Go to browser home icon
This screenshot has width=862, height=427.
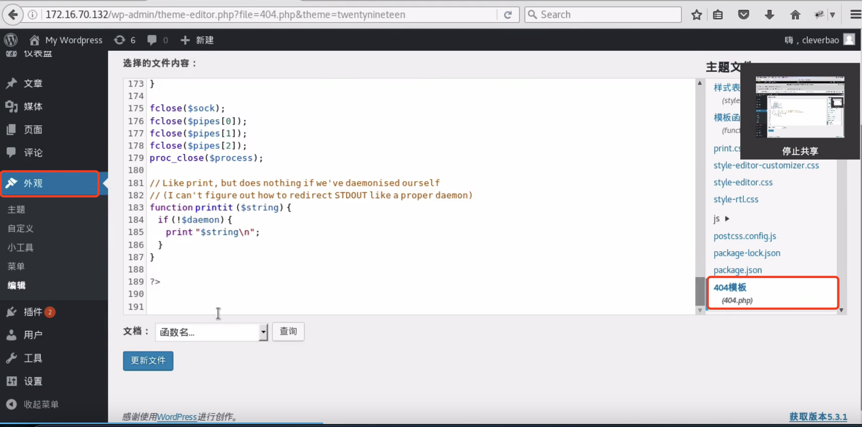click(795, 15)
